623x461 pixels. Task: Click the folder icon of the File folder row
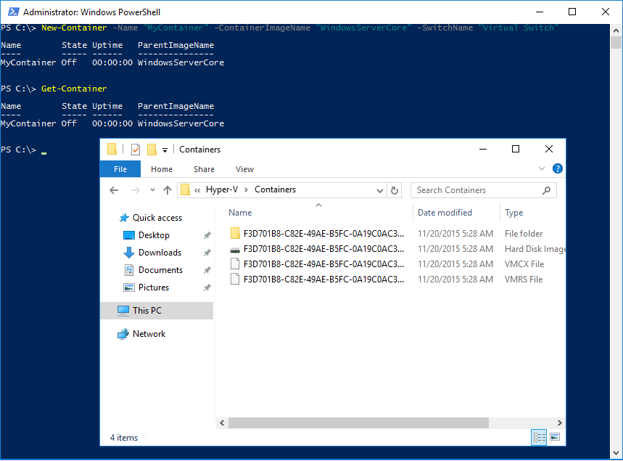point(235,234)
